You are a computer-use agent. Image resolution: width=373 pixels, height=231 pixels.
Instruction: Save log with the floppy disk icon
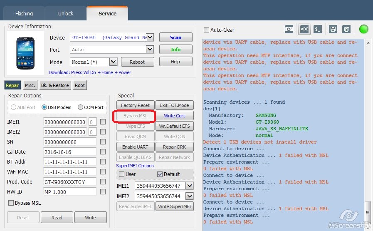(333, 29)
